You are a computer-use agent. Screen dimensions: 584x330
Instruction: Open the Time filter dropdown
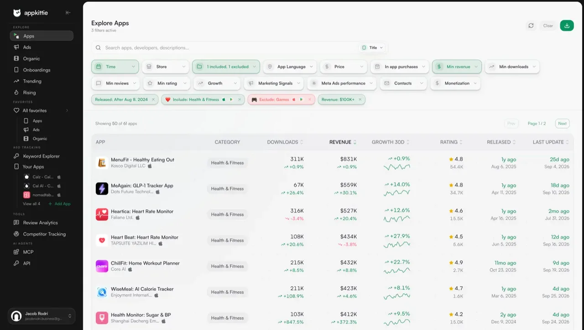(x=115, y=67)
